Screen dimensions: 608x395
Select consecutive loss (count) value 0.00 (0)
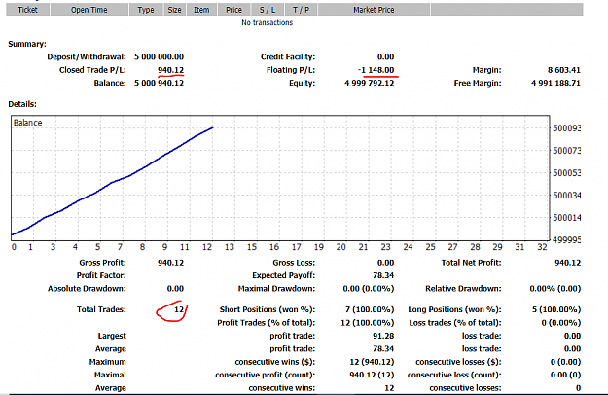coord(565,375)
